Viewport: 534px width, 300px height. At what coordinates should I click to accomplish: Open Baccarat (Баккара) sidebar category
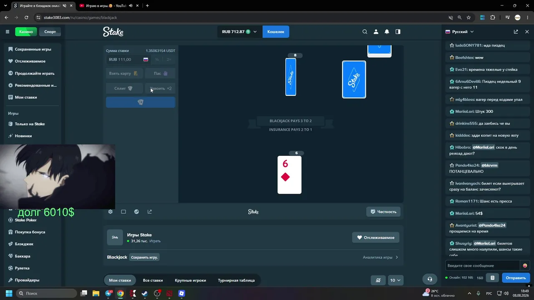coord(23,256)
